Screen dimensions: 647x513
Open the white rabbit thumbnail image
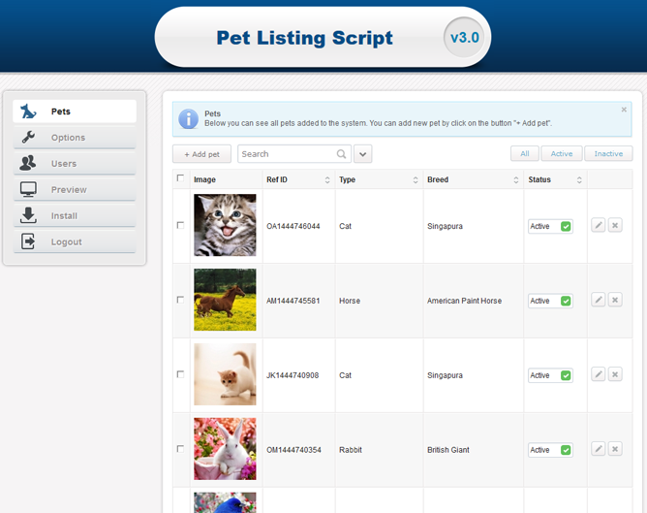[x=225, y=449]
